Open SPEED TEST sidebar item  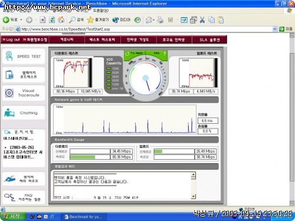[x=24, y=57]
